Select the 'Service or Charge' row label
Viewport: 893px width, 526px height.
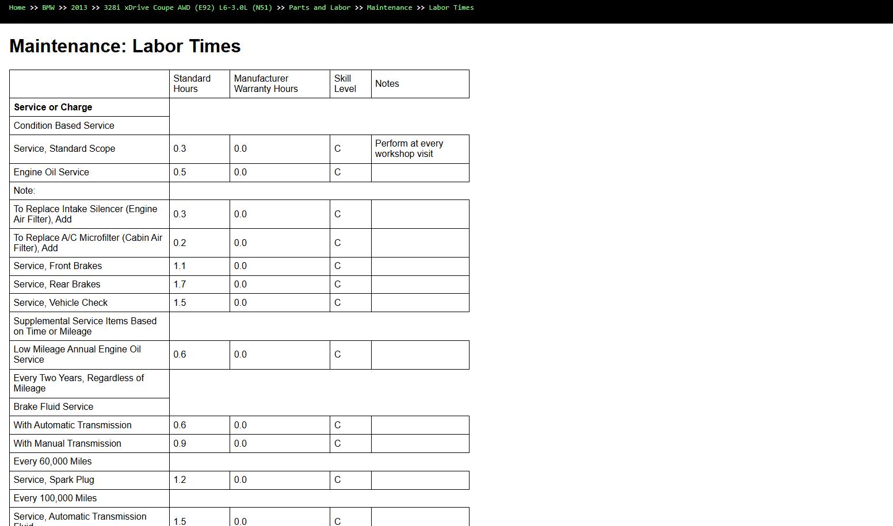(x=53, y=107)
